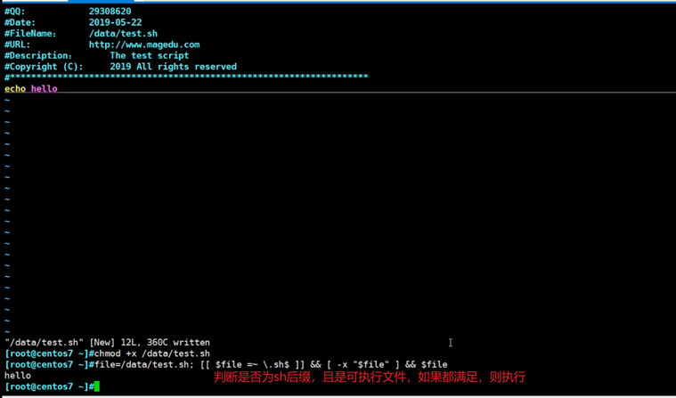
Task: Click the /data/test.sh path beside #FileName
Action: tap(123, 34)
